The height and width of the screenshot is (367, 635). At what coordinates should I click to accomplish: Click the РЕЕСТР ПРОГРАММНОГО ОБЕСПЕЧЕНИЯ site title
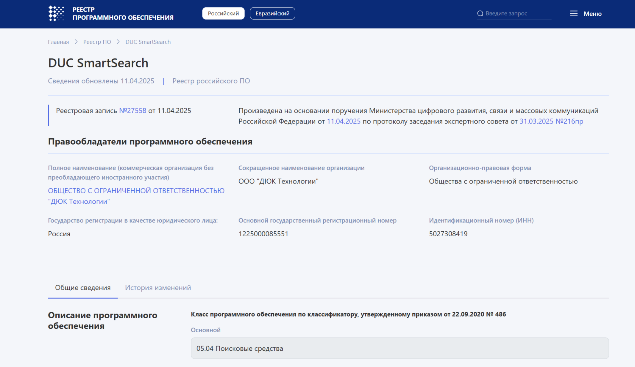(123, 14)
